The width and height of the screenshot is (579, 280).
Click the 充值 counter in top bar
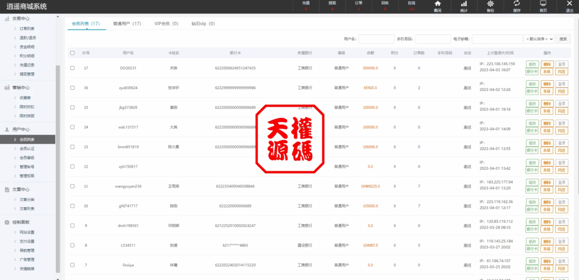[x=306, y=6]
